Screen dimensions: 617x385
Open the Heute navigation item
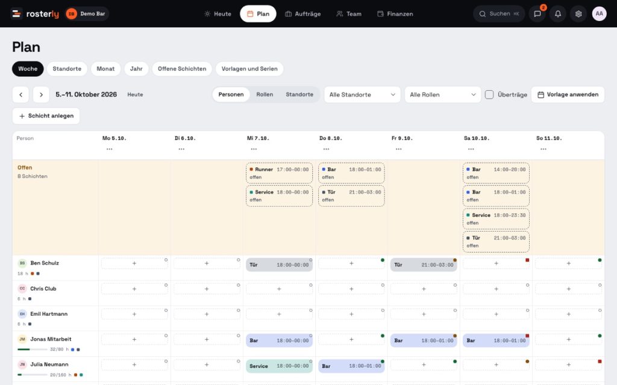[x=218, y=14]
